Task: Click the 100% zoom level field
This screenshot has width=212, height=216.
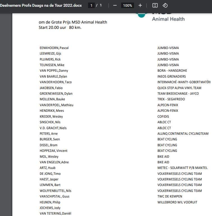Action: pos(127,6)
